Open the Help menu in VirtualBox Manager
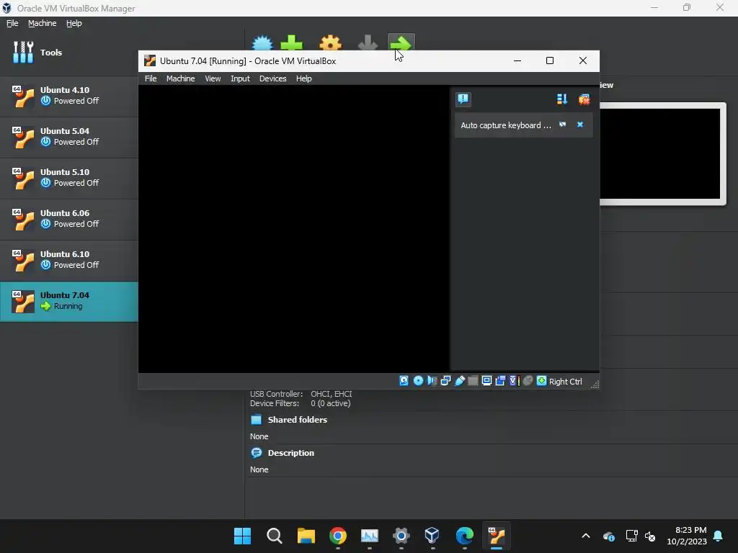This screenshot has width=738, height=553. [x=74, y=23]
